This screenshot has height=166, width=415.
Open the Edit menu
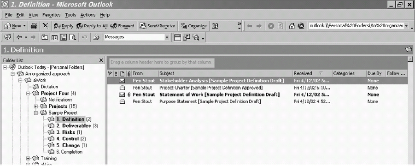(20, 15)
